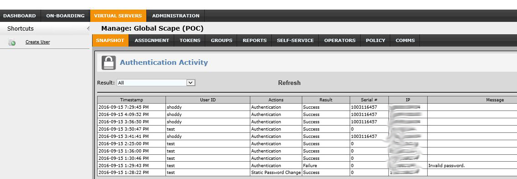Image resolution: width=517 pixels, height=179 pixels.
Task: Select the Invalid password failure row message
Action: coord(446,165)
